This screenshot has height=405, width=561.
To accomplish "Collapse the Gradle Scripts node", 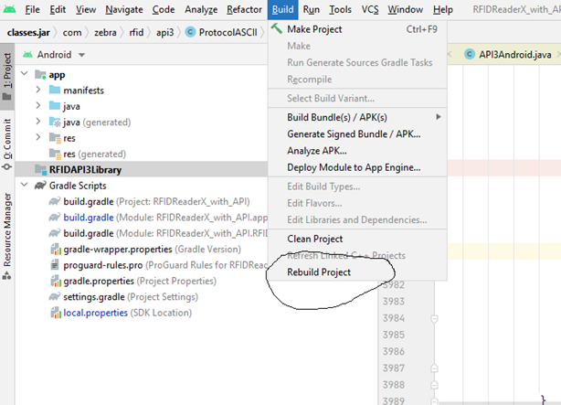I will [x=23, y=185].
